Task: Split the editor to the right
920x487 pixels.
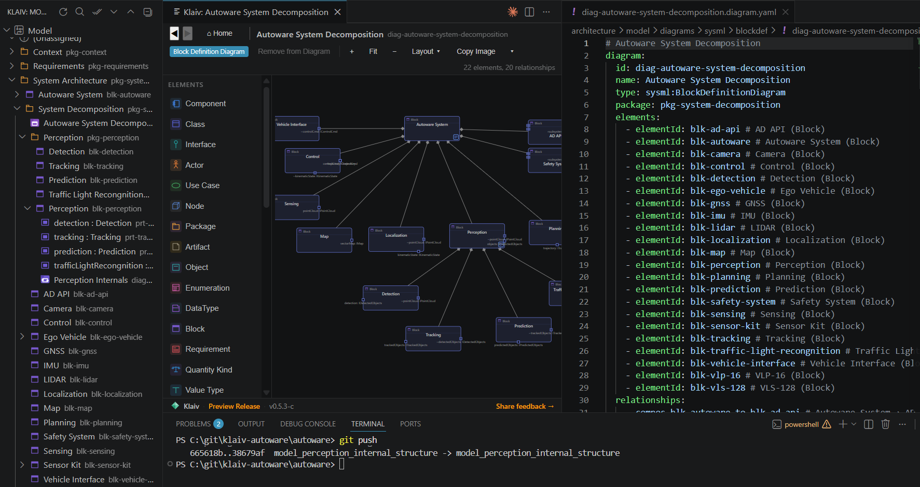Action: (x=529, y=12)
